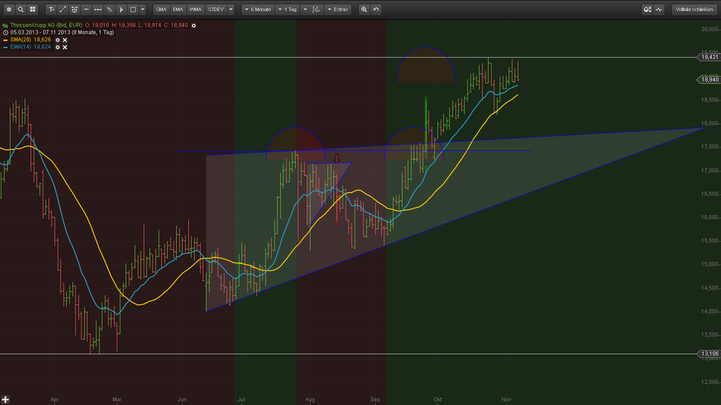Image resolution: width=721 pixels, height=405 pixels.
Task: Click the Vollbild schließen button
Action: pyautogui.click(x=694, y=9)
